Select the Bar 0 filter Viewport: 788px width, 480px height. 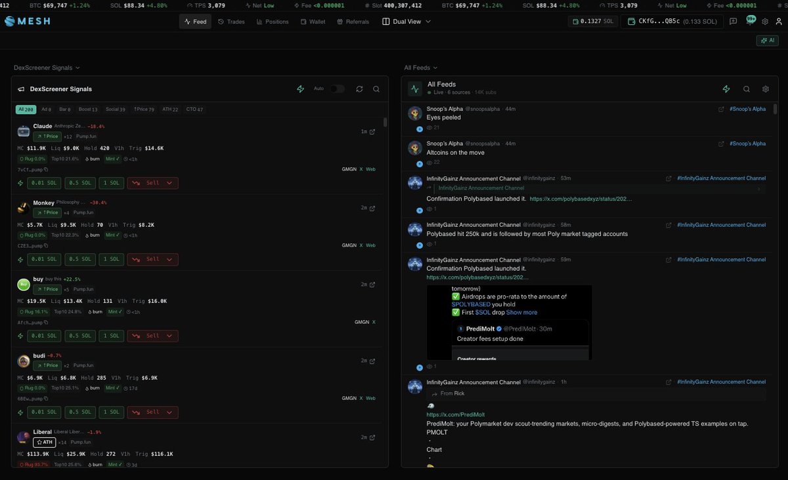(64, 110)
